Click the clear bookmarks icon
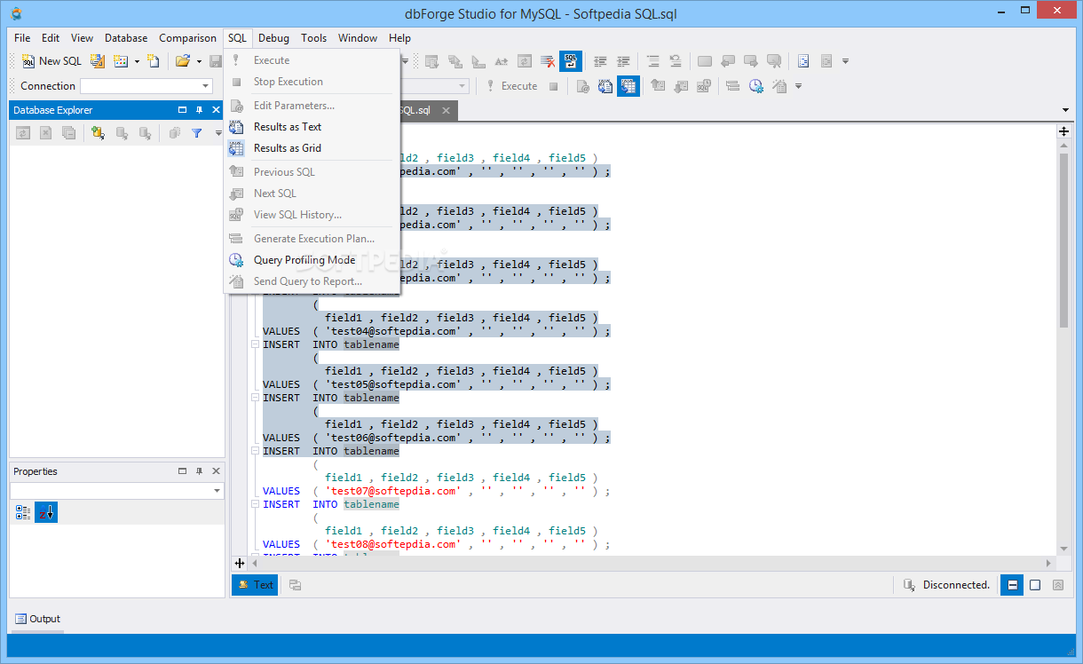The width and height of the screenshot is (1083, 664). 774,61
